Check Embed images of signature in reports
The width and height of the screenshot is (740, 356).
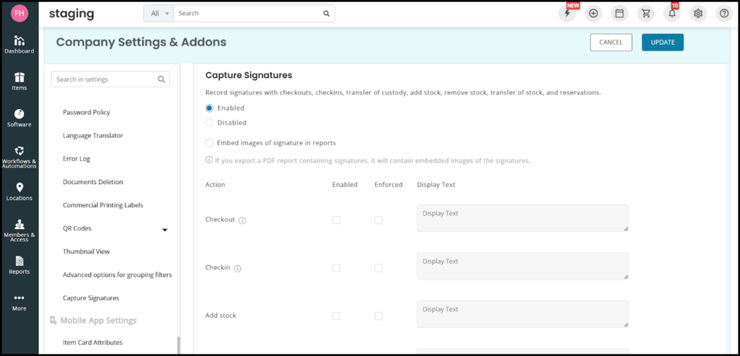click(210, 143)
